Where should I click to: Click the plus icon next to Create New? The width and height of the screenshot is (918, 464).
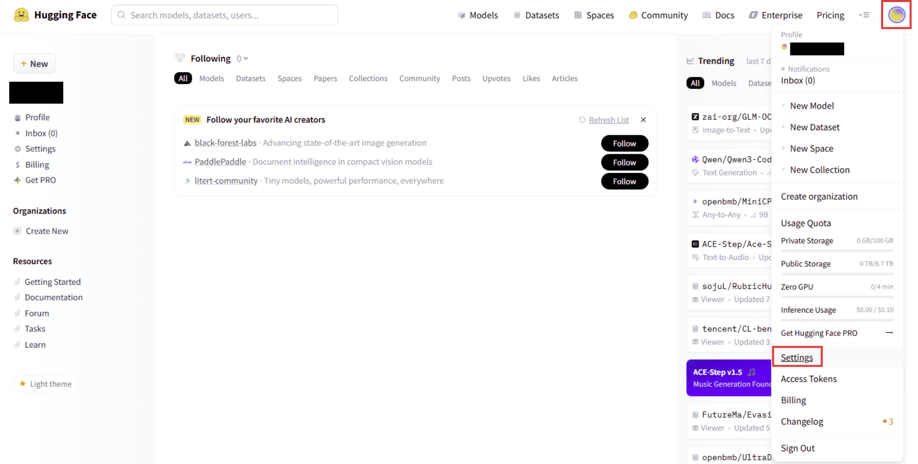click(17, 231)
